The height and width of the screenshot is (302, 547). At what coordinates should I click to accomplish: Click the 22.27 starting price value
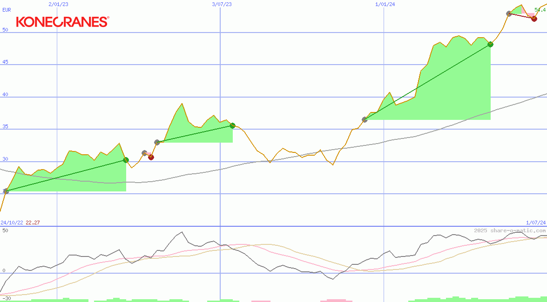33,223
